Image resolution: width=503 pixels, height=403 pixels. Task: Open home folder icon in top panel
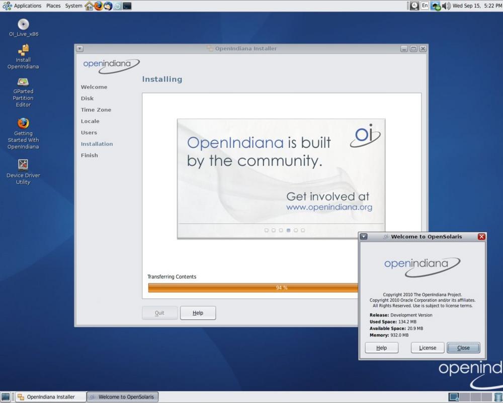pyautogui.click(x=89, y=6)
